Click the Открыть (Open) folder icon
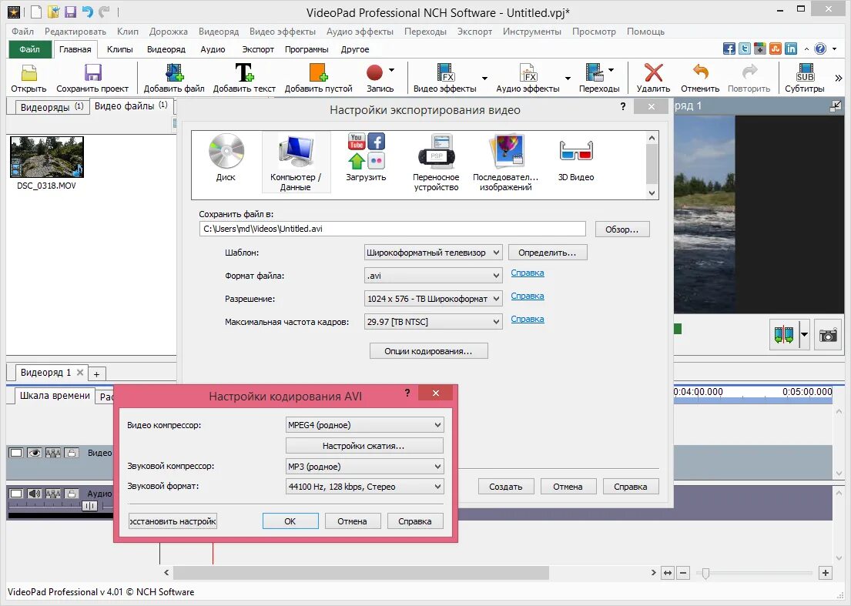This screenshot has height=606, width=851. pos(28,72)
